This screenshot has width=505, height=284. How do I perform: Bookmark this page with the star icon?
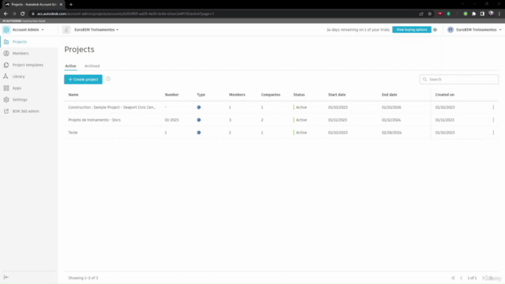click(x=429, y=14)
